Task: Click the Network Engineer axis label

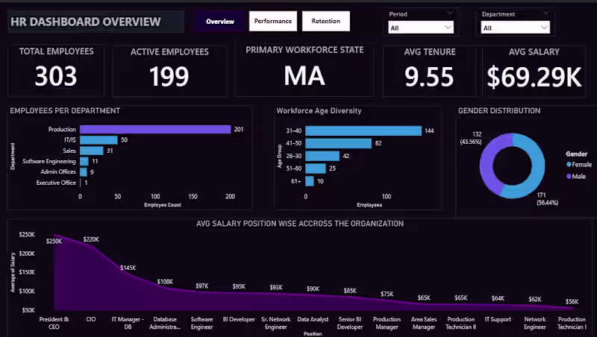Action: click(x=534, y=323)
